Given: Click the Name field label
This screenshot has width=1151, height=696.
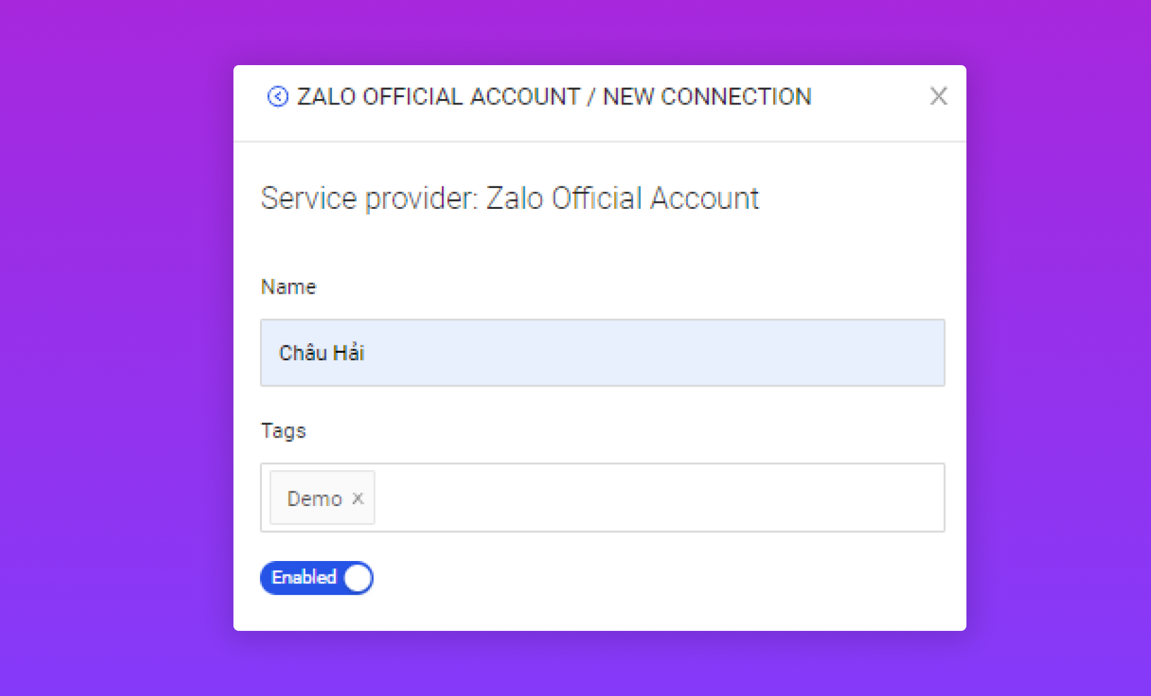Looking at the screenshot, I should (x=288, y=287).
